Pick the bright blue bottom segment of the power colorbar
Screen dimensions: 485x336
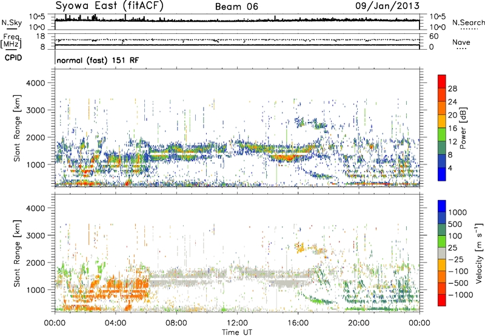[442, 174]
